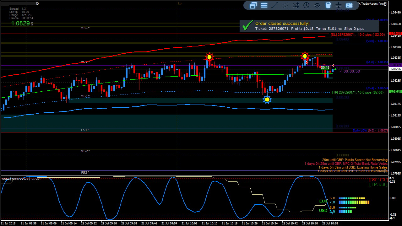Image resolution: width=402 pixels, height=226 pixels.
Task: Select the single trend line drawing tool
Action: click(x=274, y=5)
